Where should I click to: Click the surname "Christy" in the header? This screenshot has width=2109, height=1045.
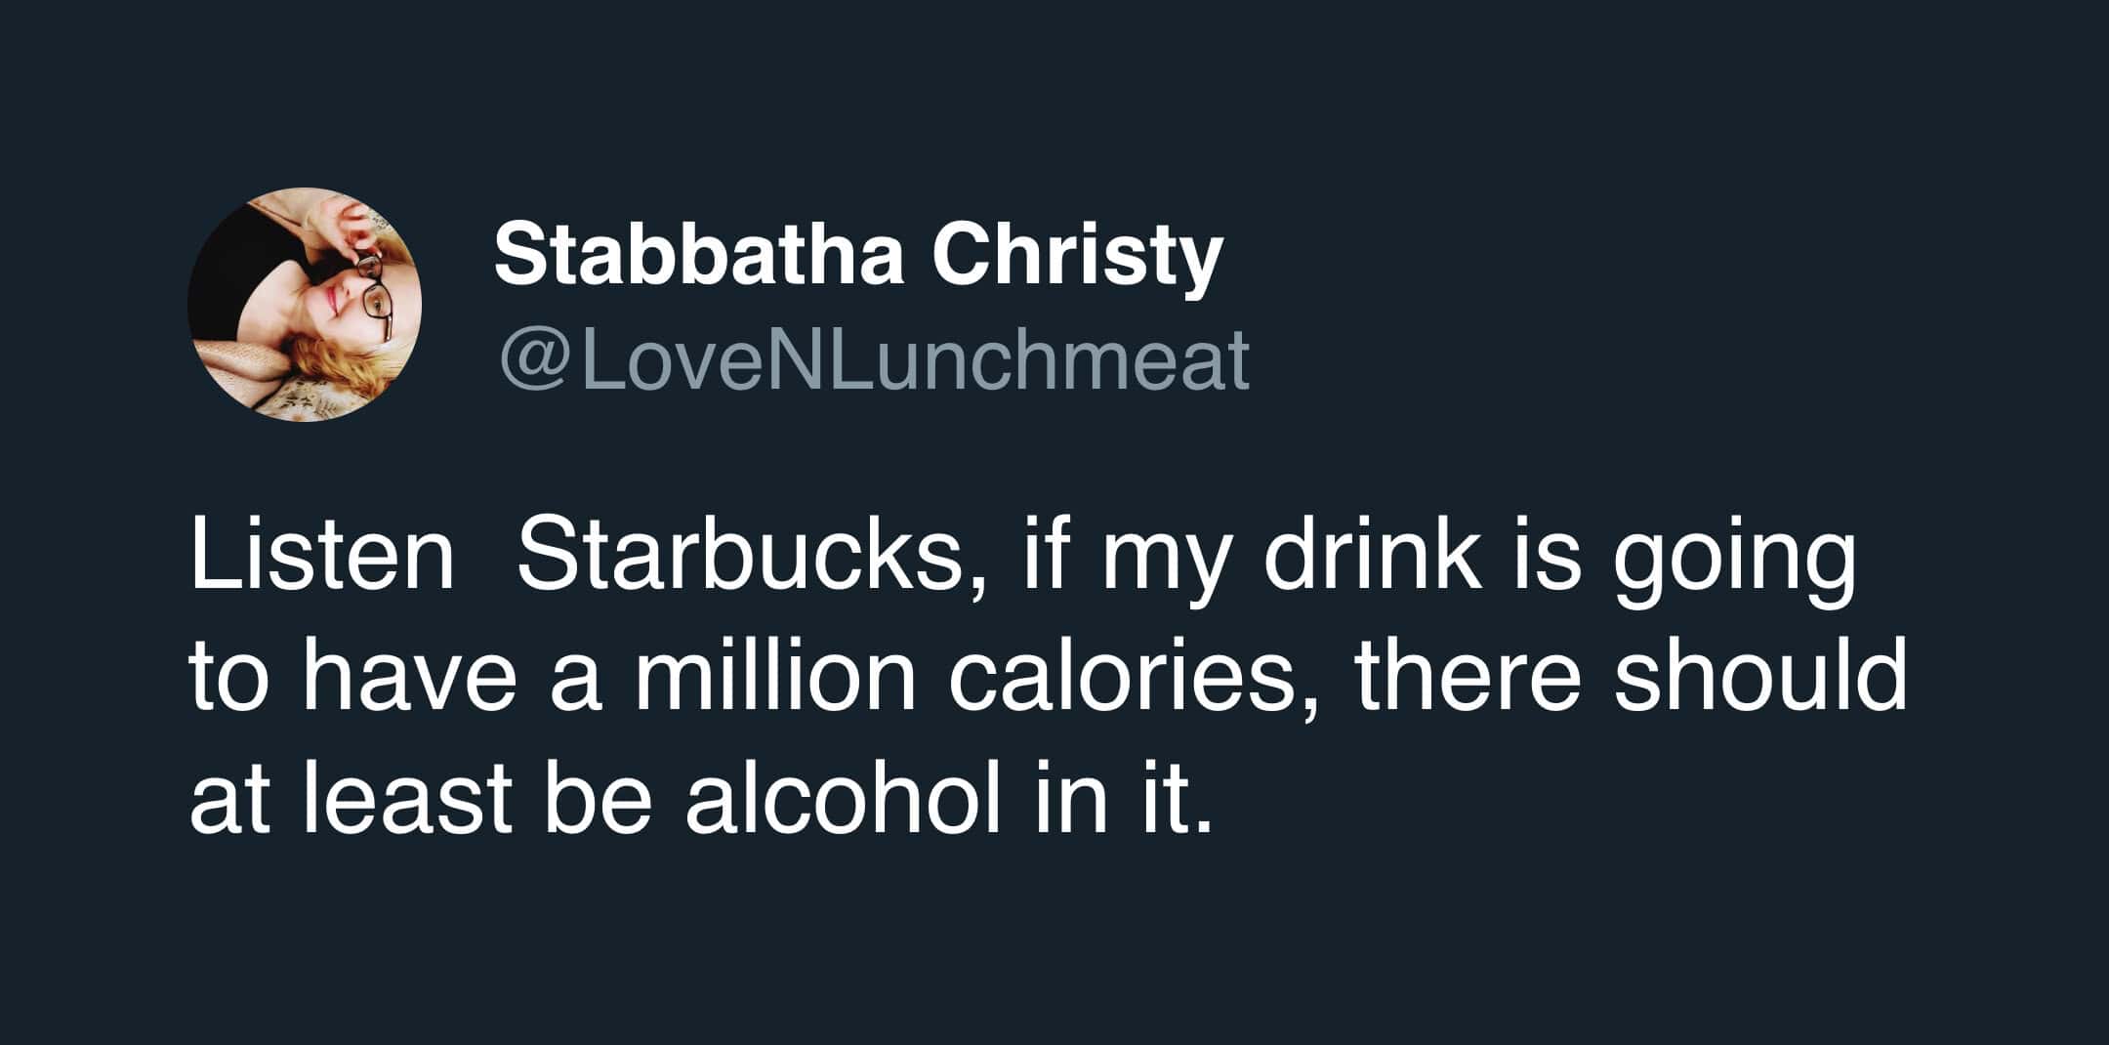pyautogui.click(x=1076, y=256)
